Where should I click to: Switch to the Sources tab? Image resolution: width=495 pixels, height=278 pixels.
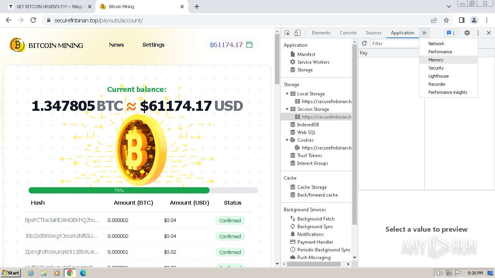pyautogui.click(x=374, y=33)
